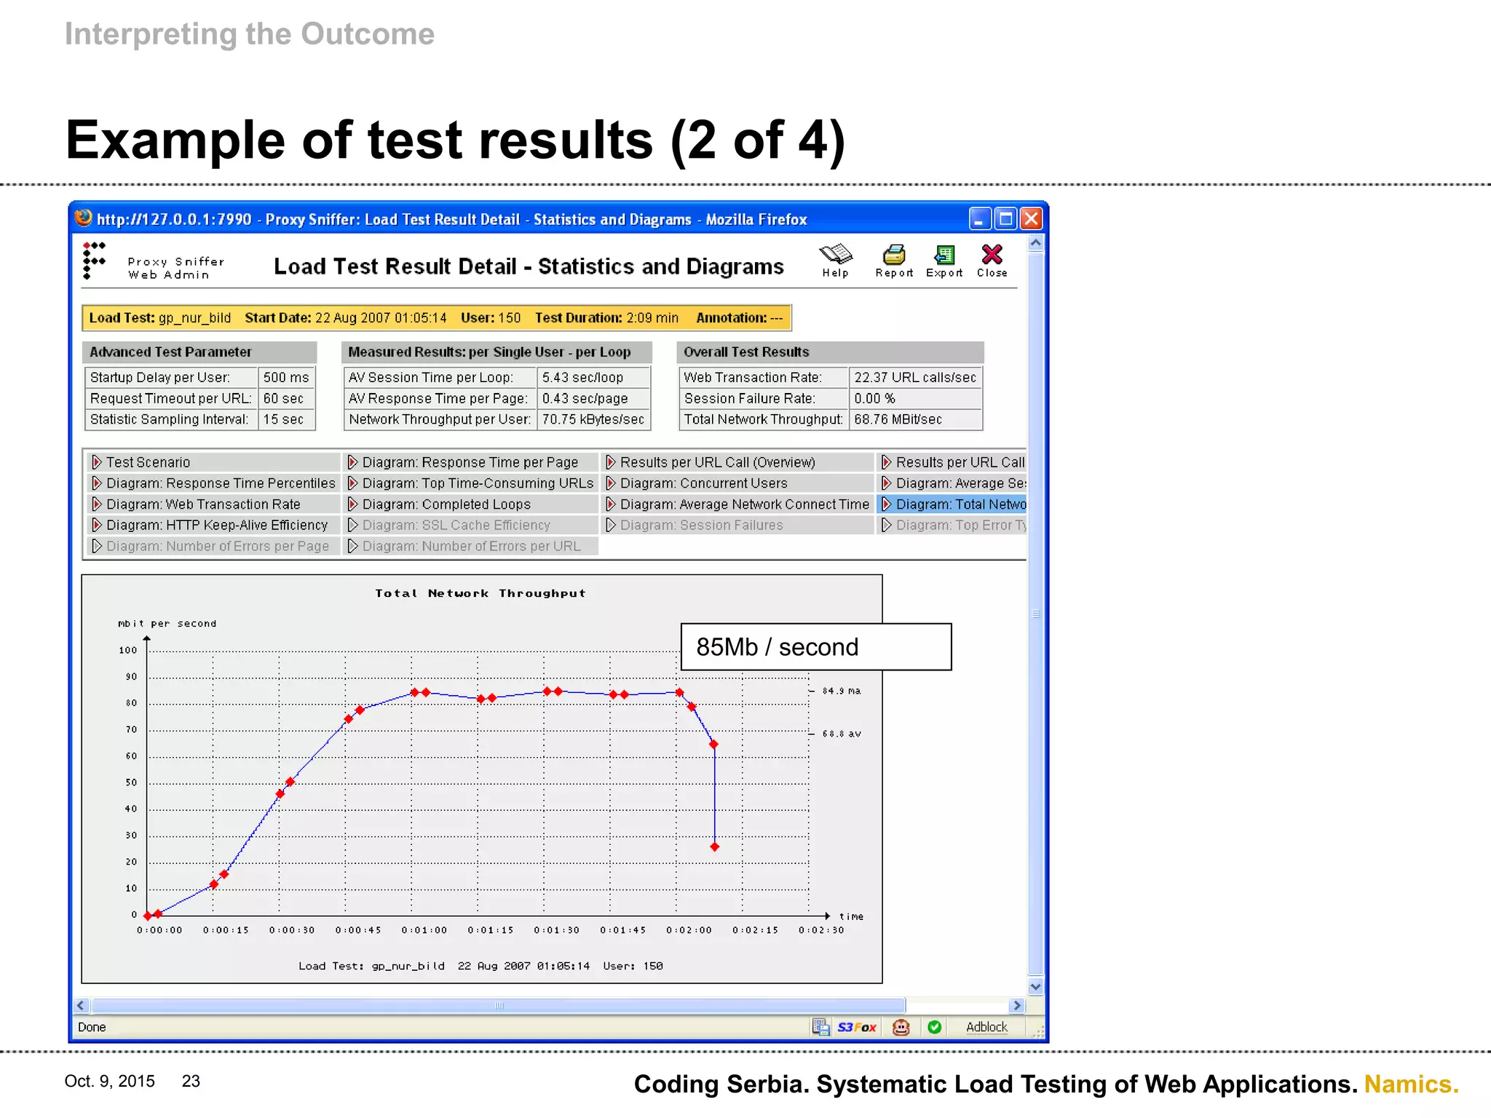The height and width of the screenshot is (1118, 1491).
Task: Select the highlighted Diagram: Total Network entry
Action: (960, 504)
